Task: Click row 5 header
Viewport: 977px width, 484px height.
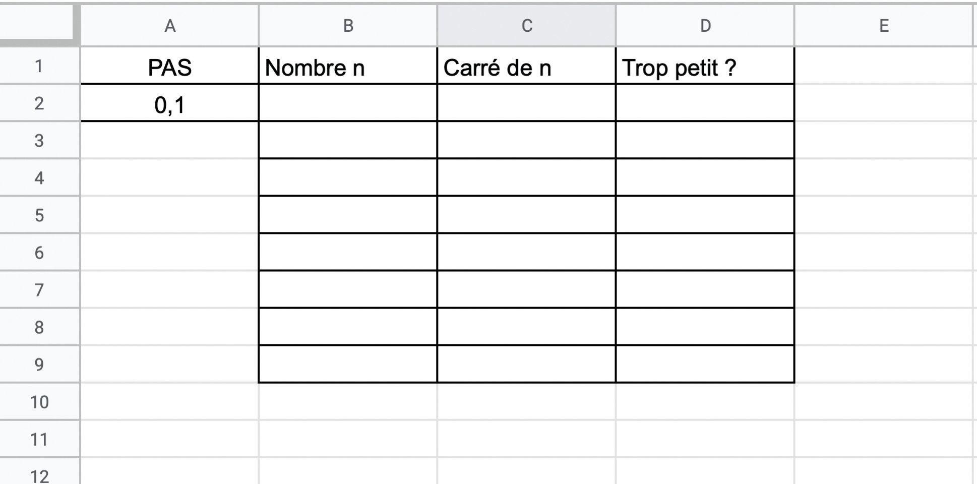Action: [x=39, y=215]
